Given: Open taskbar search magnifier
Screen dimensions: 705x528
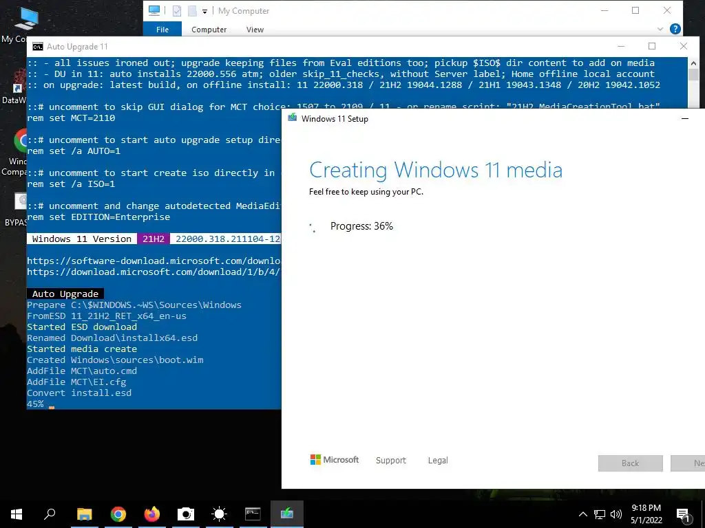Looking at the screenshot, I should [x=50, y=514].
